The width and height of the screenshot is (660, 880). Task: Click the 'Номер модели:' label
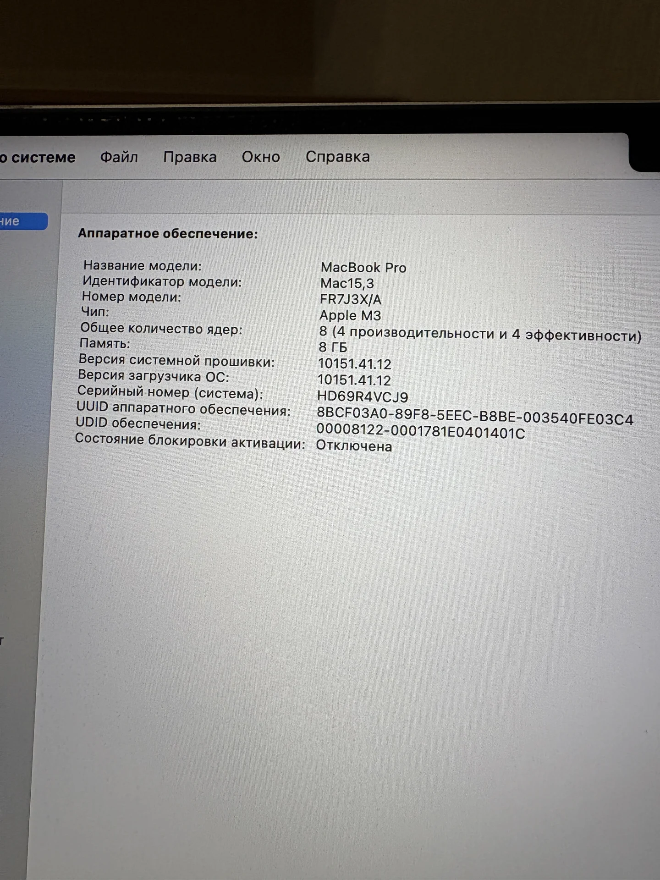[131, 297]
